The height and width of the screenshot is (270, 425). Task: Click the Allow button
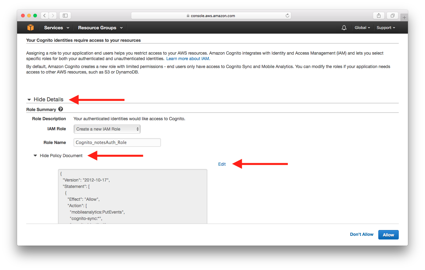point(388,235)
